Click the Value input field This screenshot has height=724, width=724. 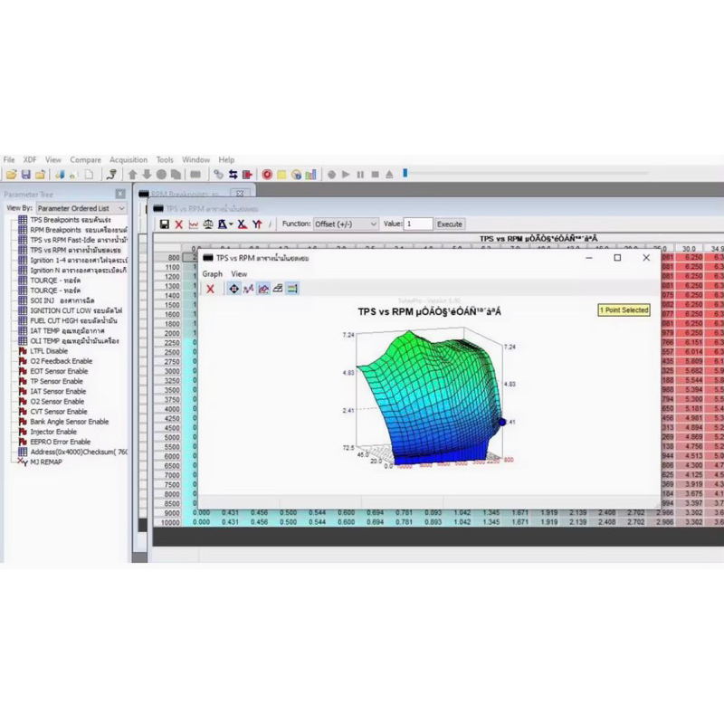(x=418, y=224)
